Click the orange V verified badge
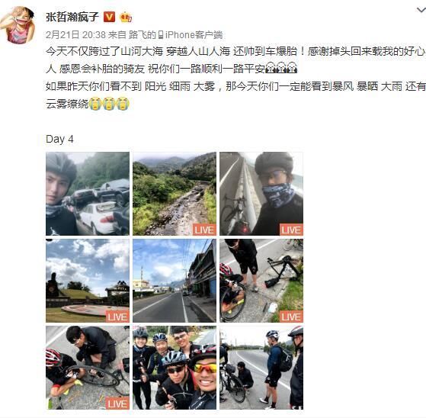The width and height of the screenshot is (426, 418). pos(109,17)
